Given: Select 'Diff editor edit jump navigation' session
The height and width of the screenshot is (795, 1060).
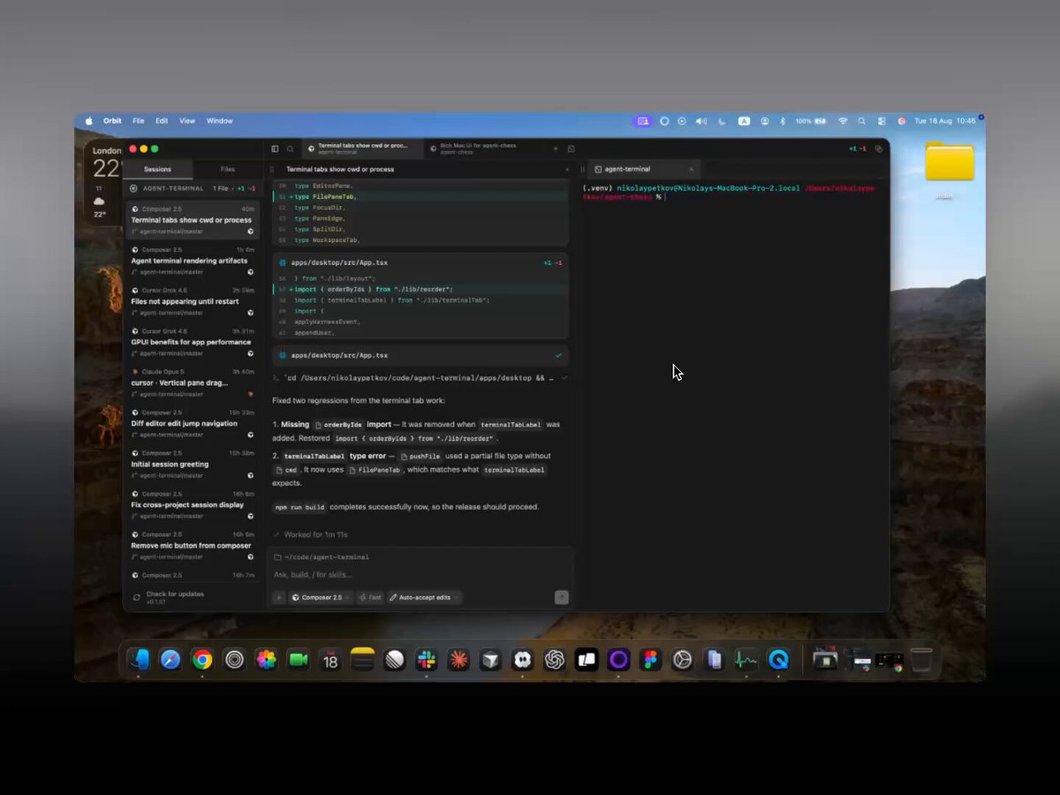Looking at the screenshot, I should coord(193,423).
